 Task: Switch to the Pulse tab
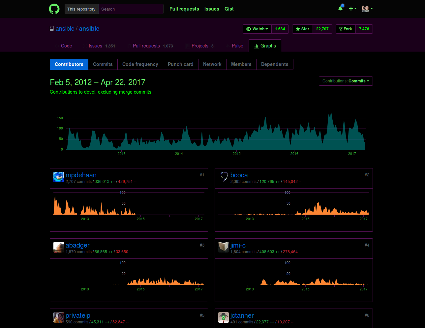pos(234,46)
